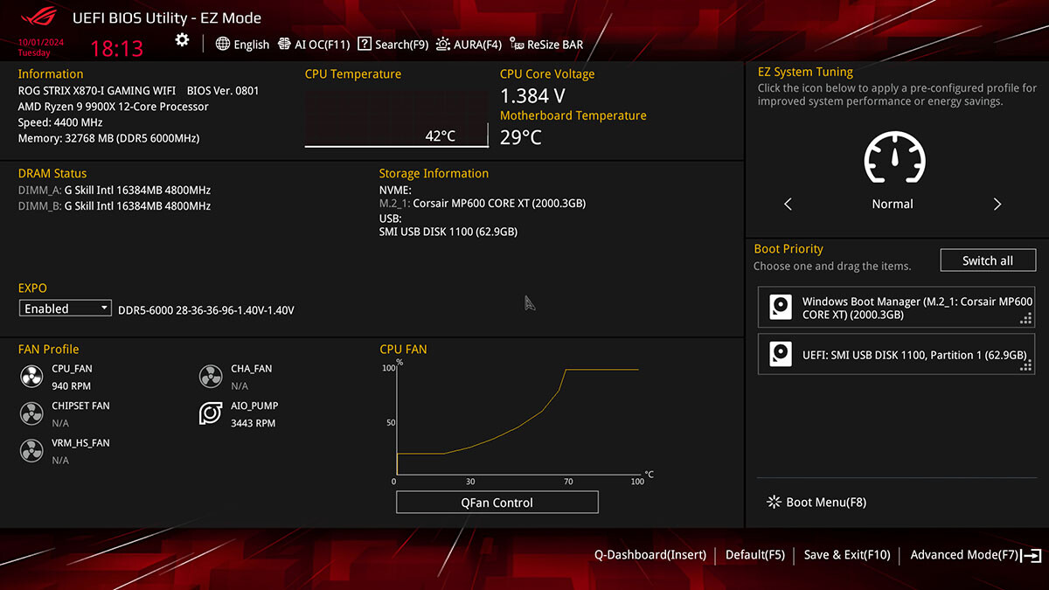Click DIMM_B G Skill memory row
1049x590 pixels.
point(115,206)
